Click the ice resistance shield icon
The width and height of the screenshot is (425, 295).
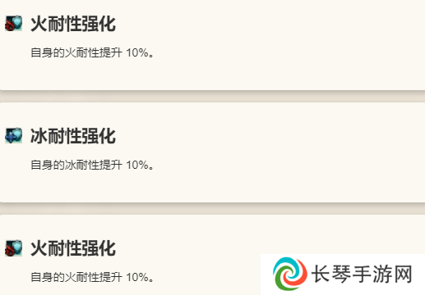tap(13, 135)
